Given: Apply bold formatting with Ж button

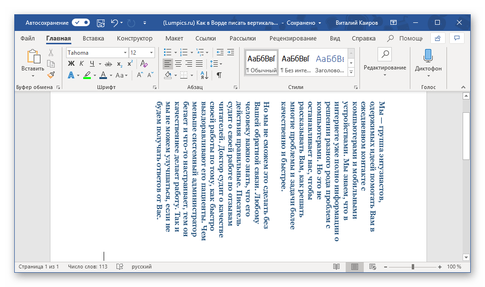Looking at the screenshot, I should click(71, 63).
